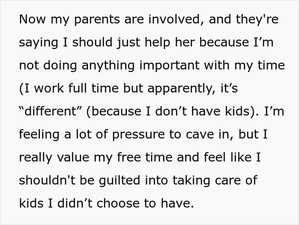Click the word "they're"
Viewport: 299px width, 225px height.
point(257,20)
